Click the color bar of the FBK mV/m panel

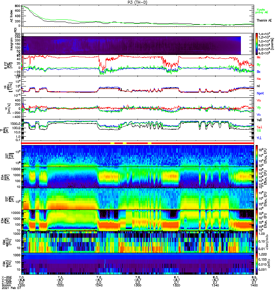257,242
